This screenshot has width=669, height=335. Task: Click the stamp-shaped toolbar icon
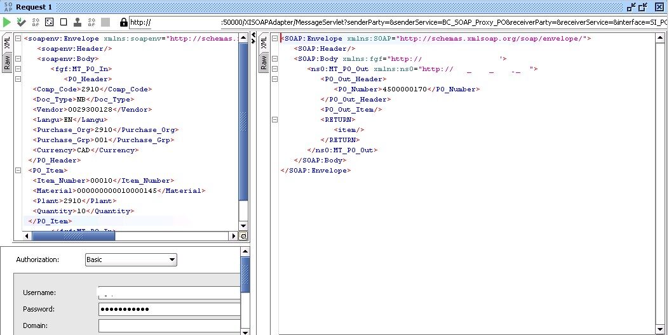(77, 22)
